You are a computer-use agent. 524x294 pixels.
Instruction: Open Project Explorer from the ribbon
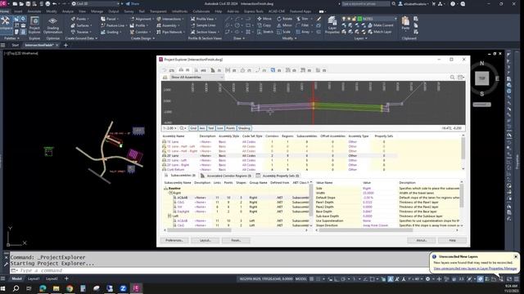pos(34,25)
